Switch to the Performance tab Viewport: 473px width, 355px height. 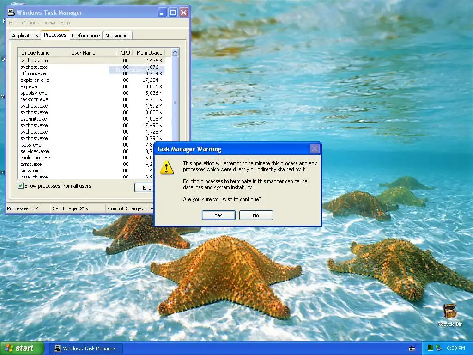(85, 35)
